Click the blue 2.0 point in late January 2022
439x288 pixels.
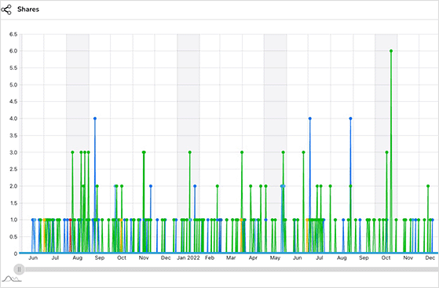(x=195, y=186)
